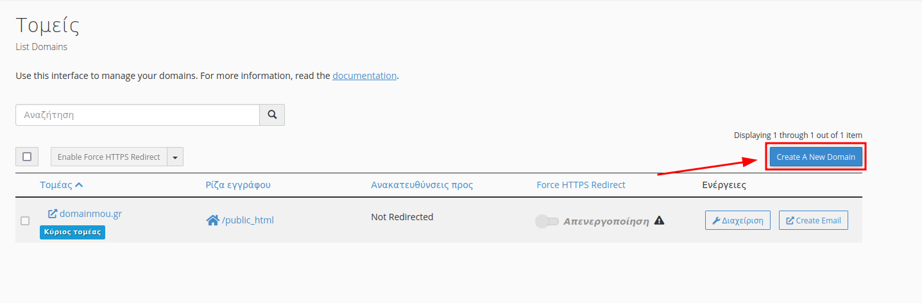Click the warning triangle beside Απενεργοποίηση
This screenshot has width=922, height=303.
point(659,220)
